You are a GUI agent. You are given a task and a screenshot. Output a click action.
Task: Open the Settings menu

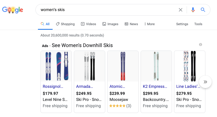[182, 24]
